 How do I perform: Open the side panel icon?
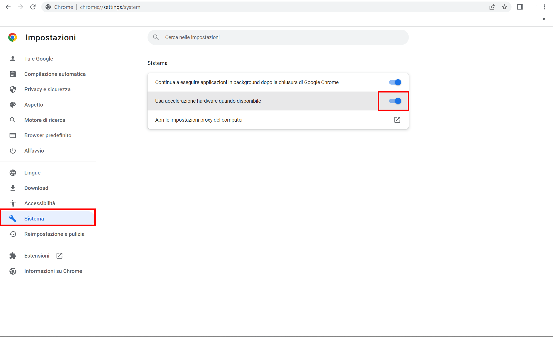(520, 7)
